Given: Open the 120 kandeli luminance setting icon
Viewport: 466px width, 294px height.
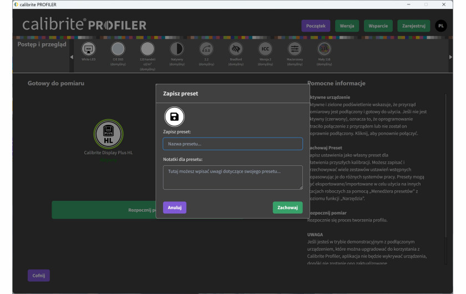Looking at the screenshot, I should (148, 49).
